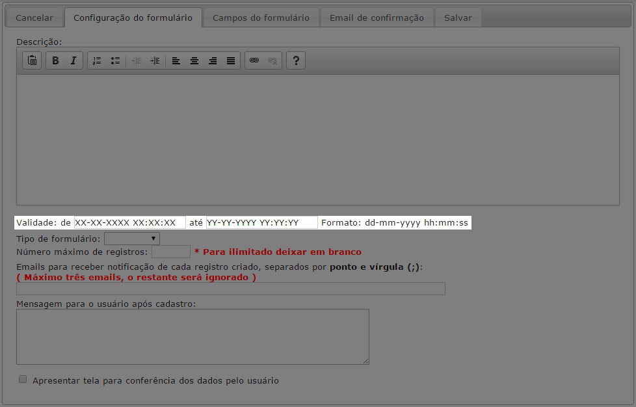Remove link with the unlink icon
This screenshot has width=636, height=407.
click(x=272, y=60)
